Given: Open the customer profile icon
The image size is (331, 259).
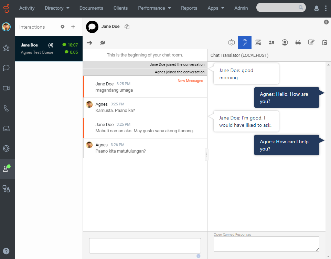Looking at the screenshot, I should click(x=285, y=42).
